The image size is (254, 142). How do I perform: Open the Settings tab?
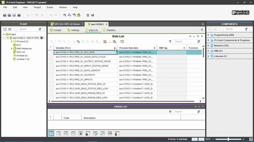(73, 30)
